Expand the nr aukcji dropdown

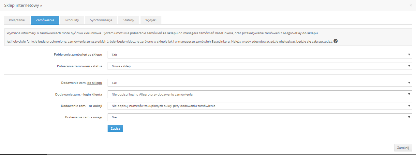pos(260,106)
